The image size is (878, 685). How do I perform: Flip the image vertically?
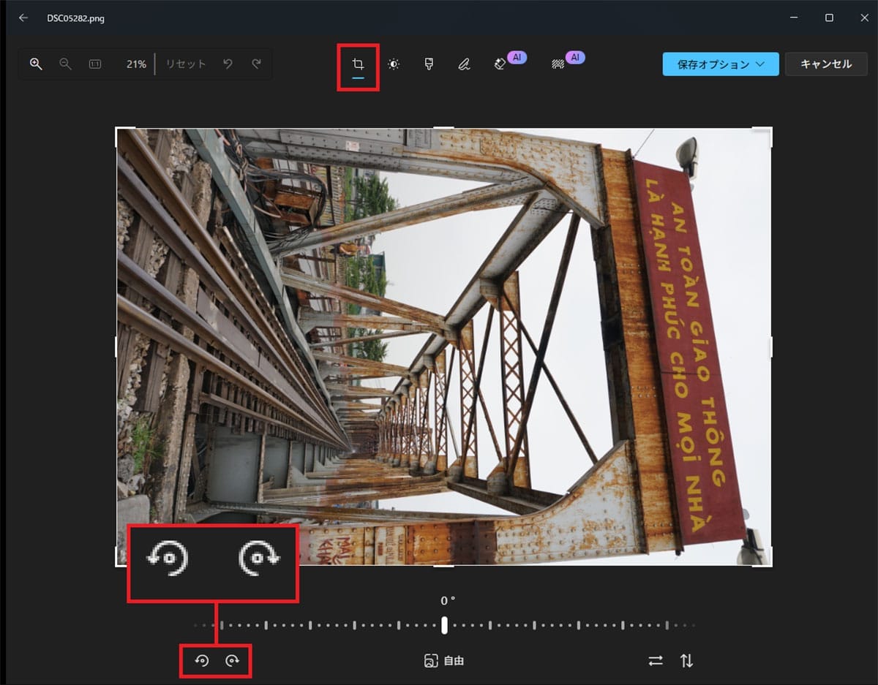pyautogui.click(x=686, y=660)
